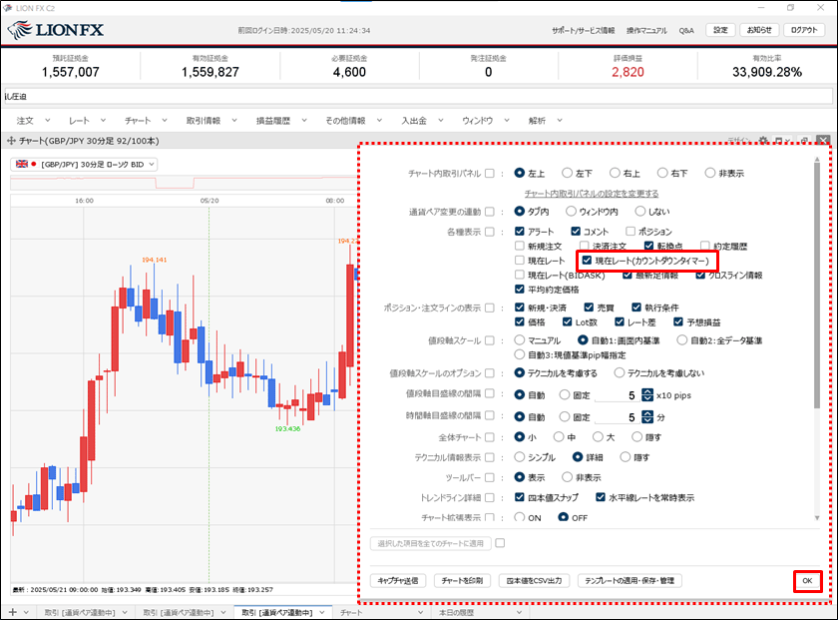Open the GBP/JPY currency pair dropdown

point(85,164)
